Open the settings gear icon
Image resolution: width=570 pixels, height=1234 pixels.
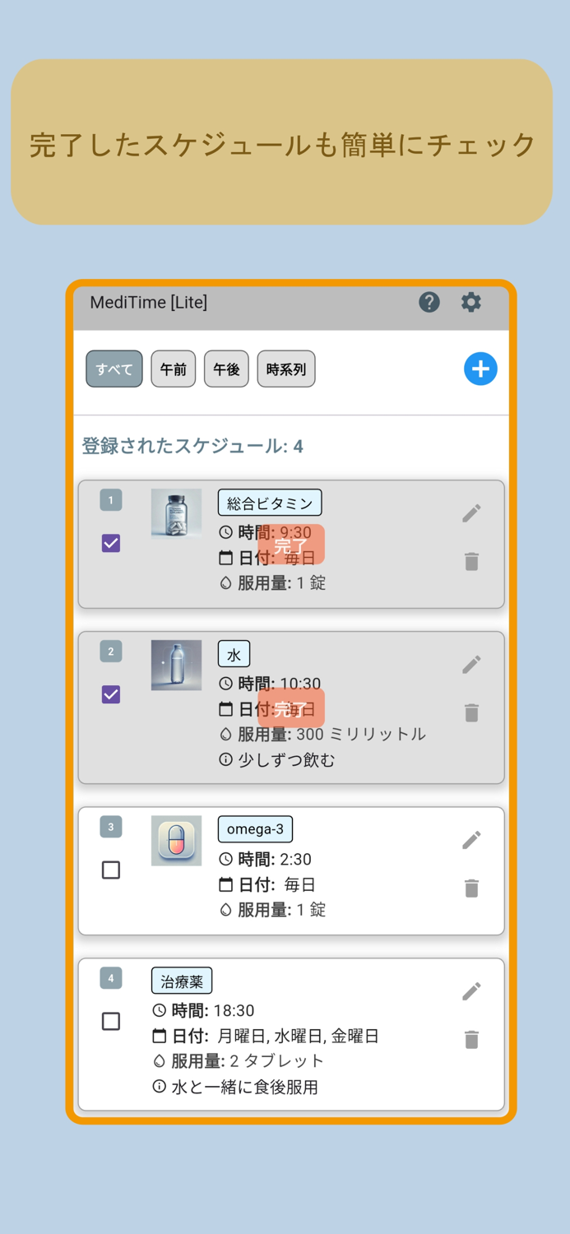click(x=470, y=303)
